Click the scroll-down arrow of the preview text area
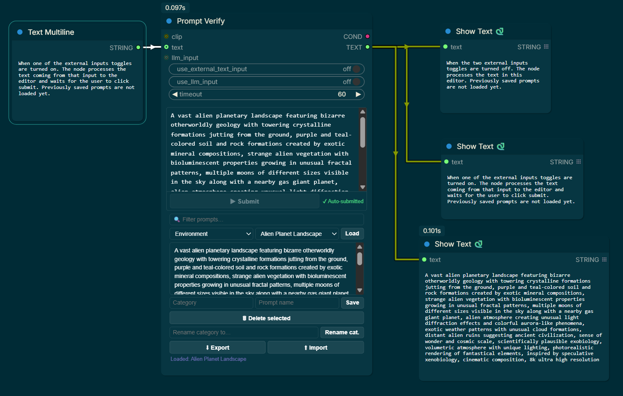 pos(359,290)
